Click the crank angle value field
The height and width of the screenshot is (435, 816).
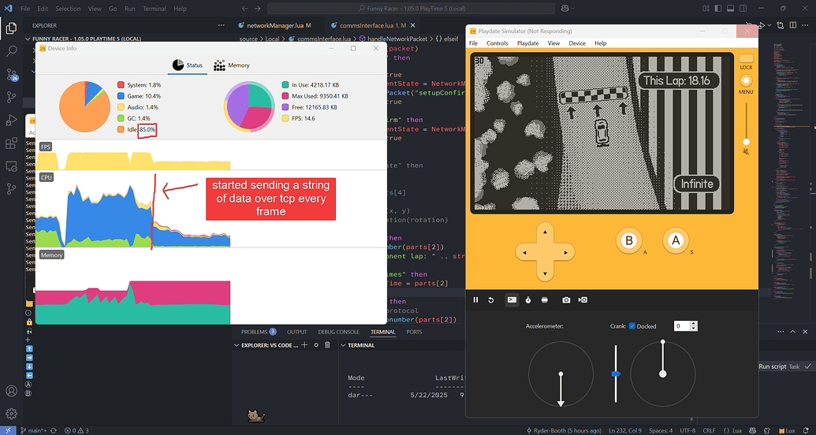point(682,326)
